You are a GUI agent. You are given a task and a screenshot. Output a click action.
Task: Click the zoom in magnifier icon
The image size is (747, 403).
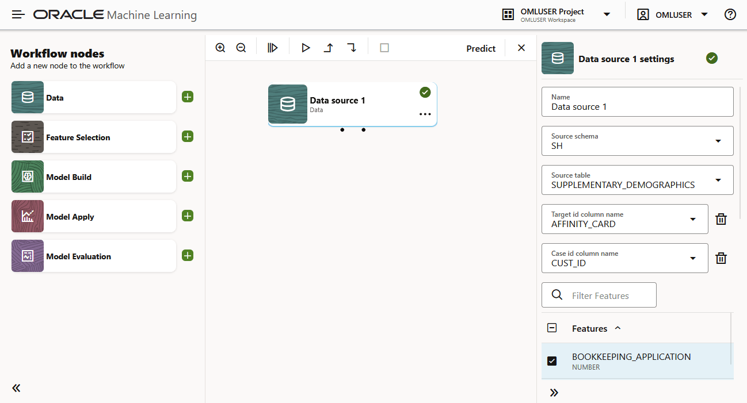coord(220,48)
